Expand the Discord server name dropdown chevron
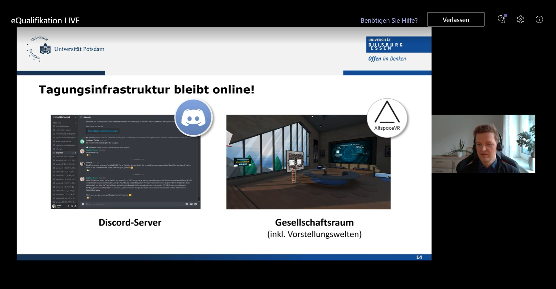The height and width of the screenshot is (289, 556). pyautogui.click(x=75, y=117)
